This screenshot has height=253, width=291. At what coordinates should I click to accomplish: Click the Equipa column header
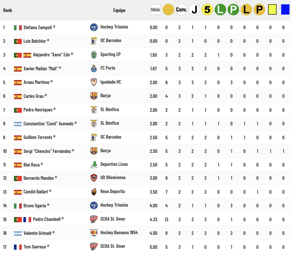(x=119, y=10)
